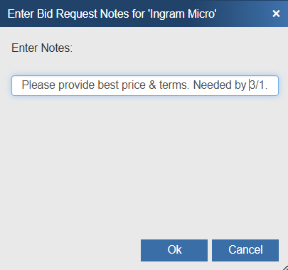
Task: Place cursor on the word 'provide'
Action: [x=77, y=85]
